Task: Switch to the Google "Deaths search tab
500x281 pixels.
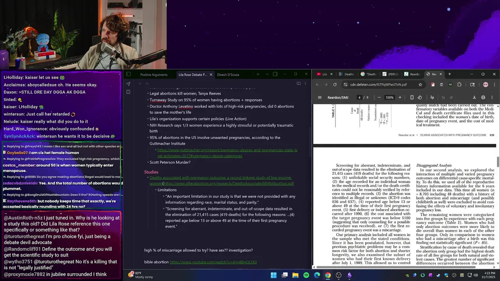Action: click(369, 74)
